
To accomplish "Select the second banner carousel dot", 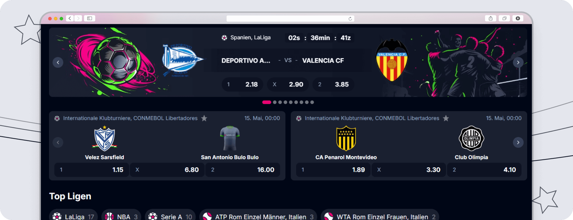I will click(x=275, y=102).
